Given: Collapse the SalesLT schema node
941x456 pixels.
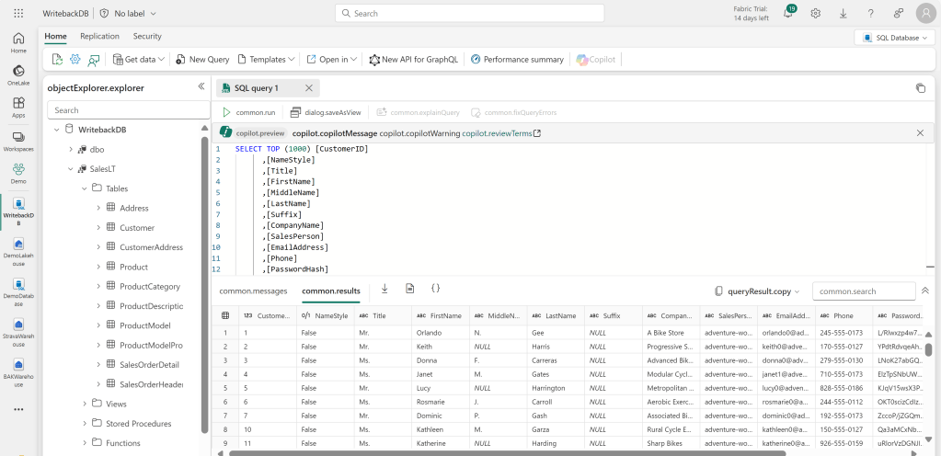Looking at the screenshot, I should click(71, 168).
